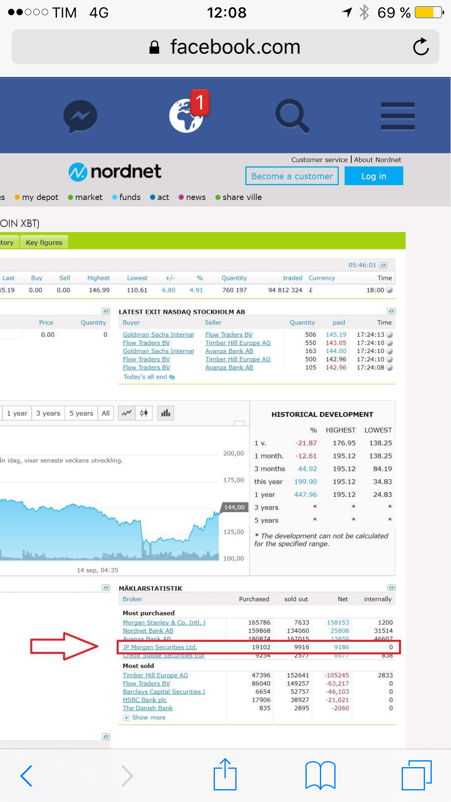Switch to Key figures tab
Viewport: 451px width, 802px height.
pyautogui.click(x=44, y=242)
